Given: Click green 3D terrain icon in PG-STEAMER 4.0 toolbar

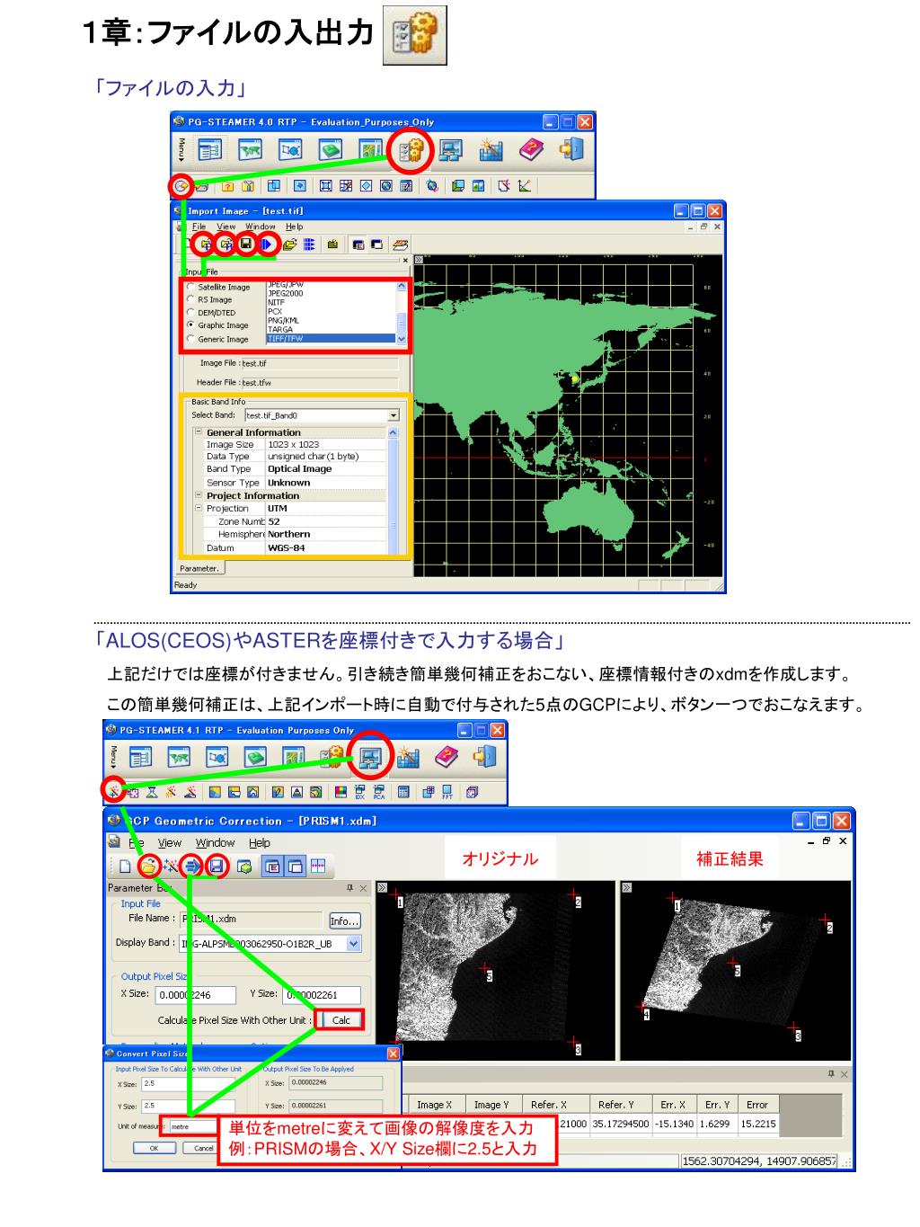Looking at the screenshot, I should [x=332, y=151].
